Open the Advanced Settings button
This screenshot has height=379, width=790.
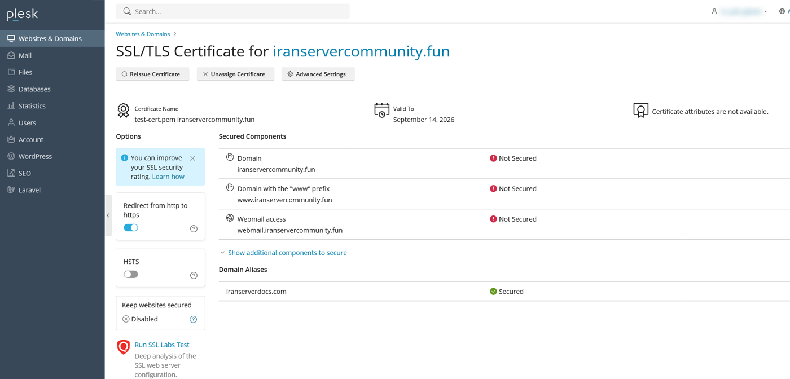point(318,74)
